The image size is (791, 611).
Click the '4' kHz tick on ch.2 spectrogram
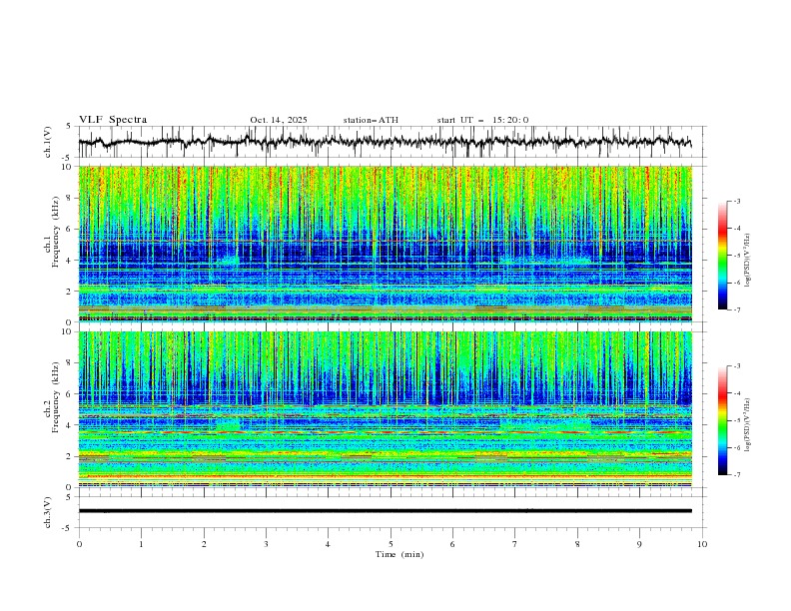point(70,425)
